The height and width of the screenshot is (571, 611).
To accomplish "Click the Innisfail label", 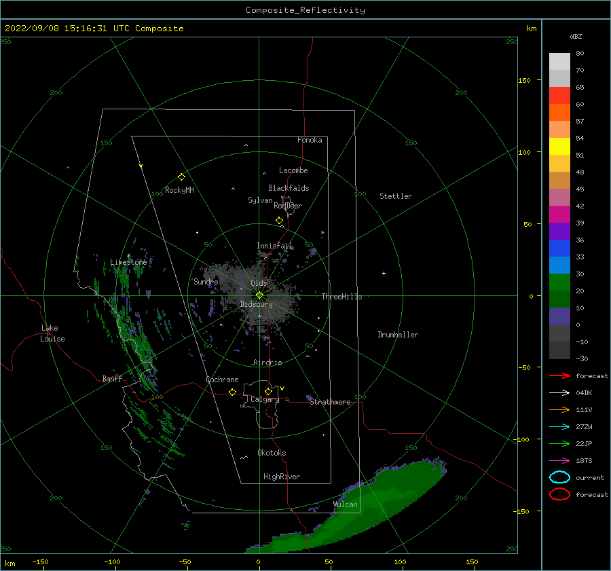I will click(274, 246).
